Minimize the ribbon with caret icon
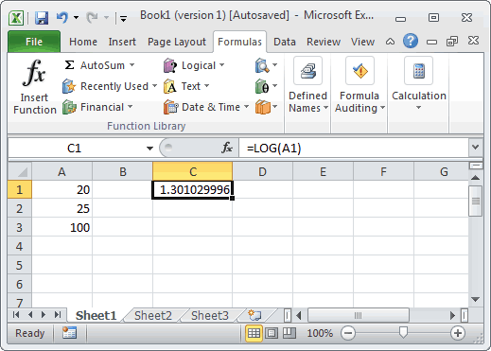This screenshot has height=351, width=491. [390, 42]
